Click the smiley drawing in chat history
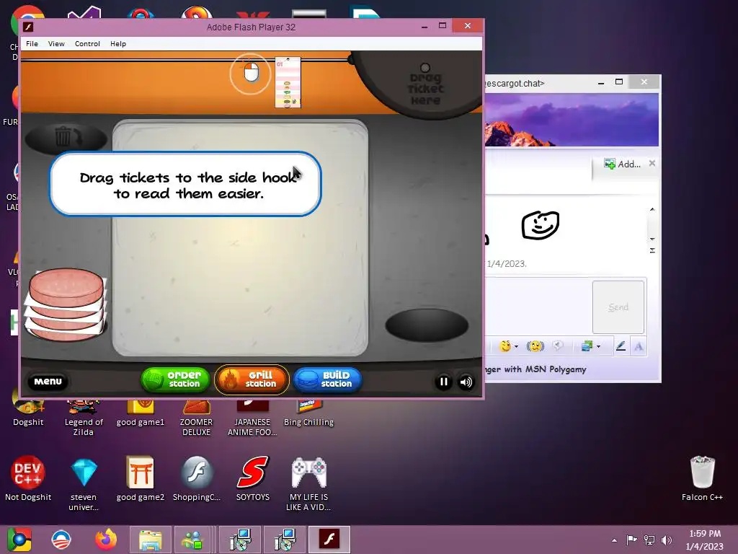This screenshot has height=554, width=738. pos(541,225)
